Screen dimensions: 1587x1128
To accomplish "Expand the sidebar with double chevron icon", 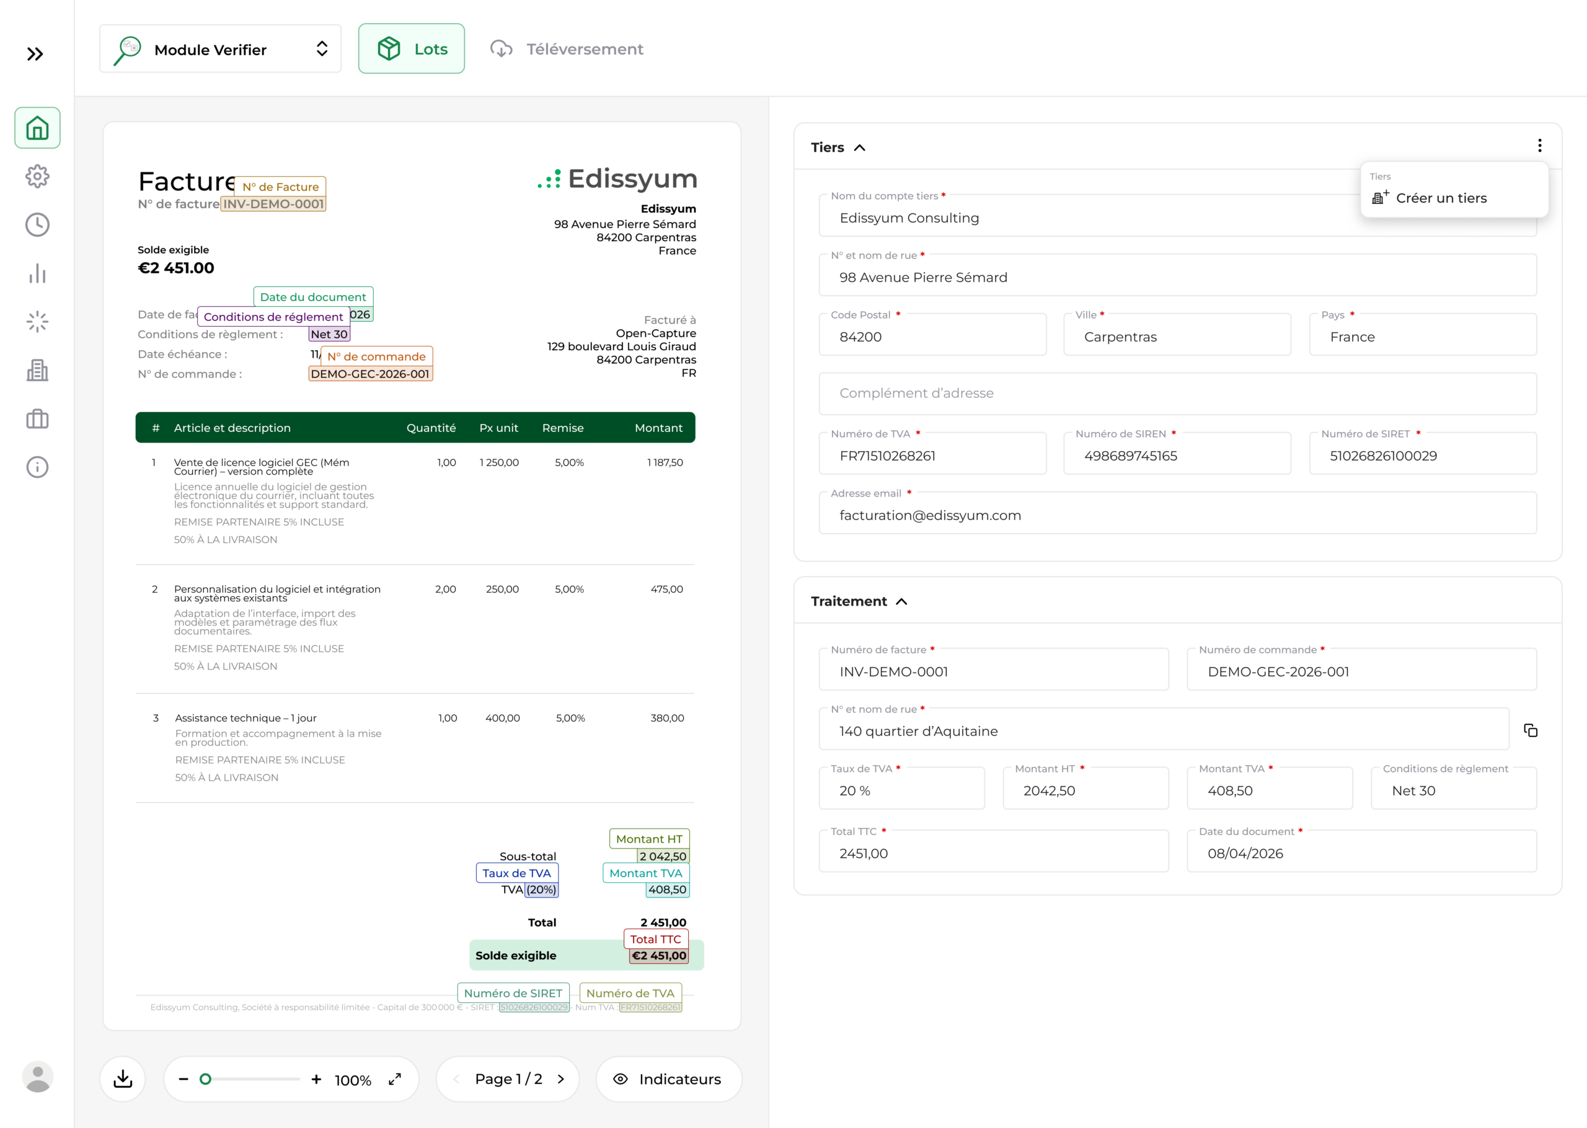I will (x=35, y=54).
